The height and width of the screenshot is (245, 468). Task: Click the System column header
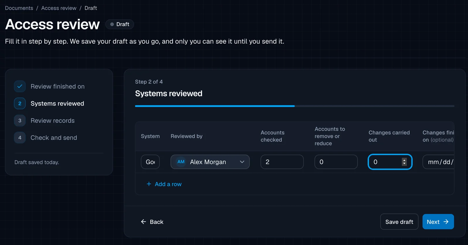point(150,136)
